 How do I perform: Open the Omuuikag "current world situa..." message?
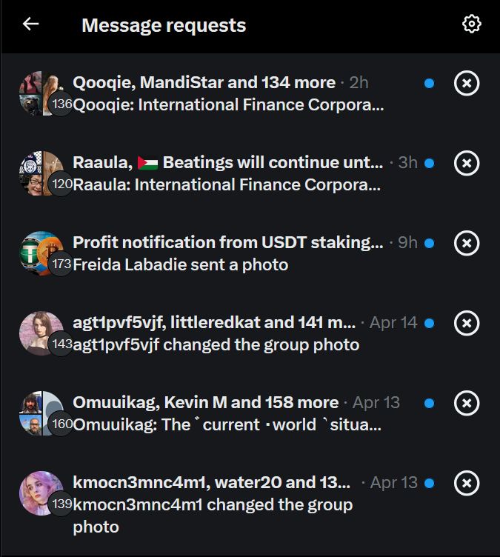(x=227, y=425)
